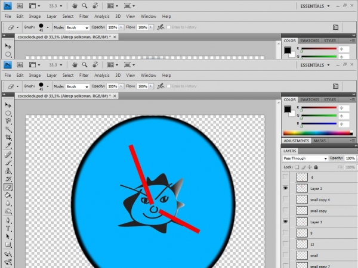Toggle Erase to History checkbox in lower window

168,86
